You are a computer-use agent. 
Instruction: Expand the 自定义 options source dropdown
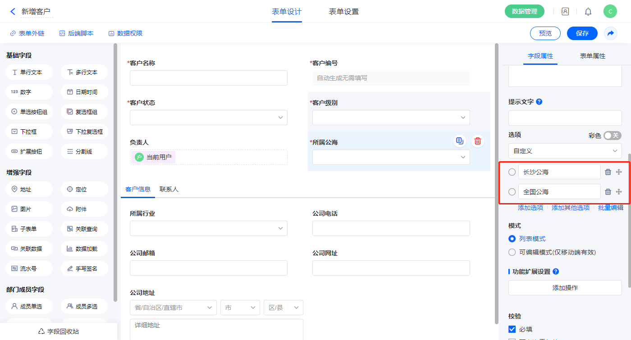click(x=565, y=151)
